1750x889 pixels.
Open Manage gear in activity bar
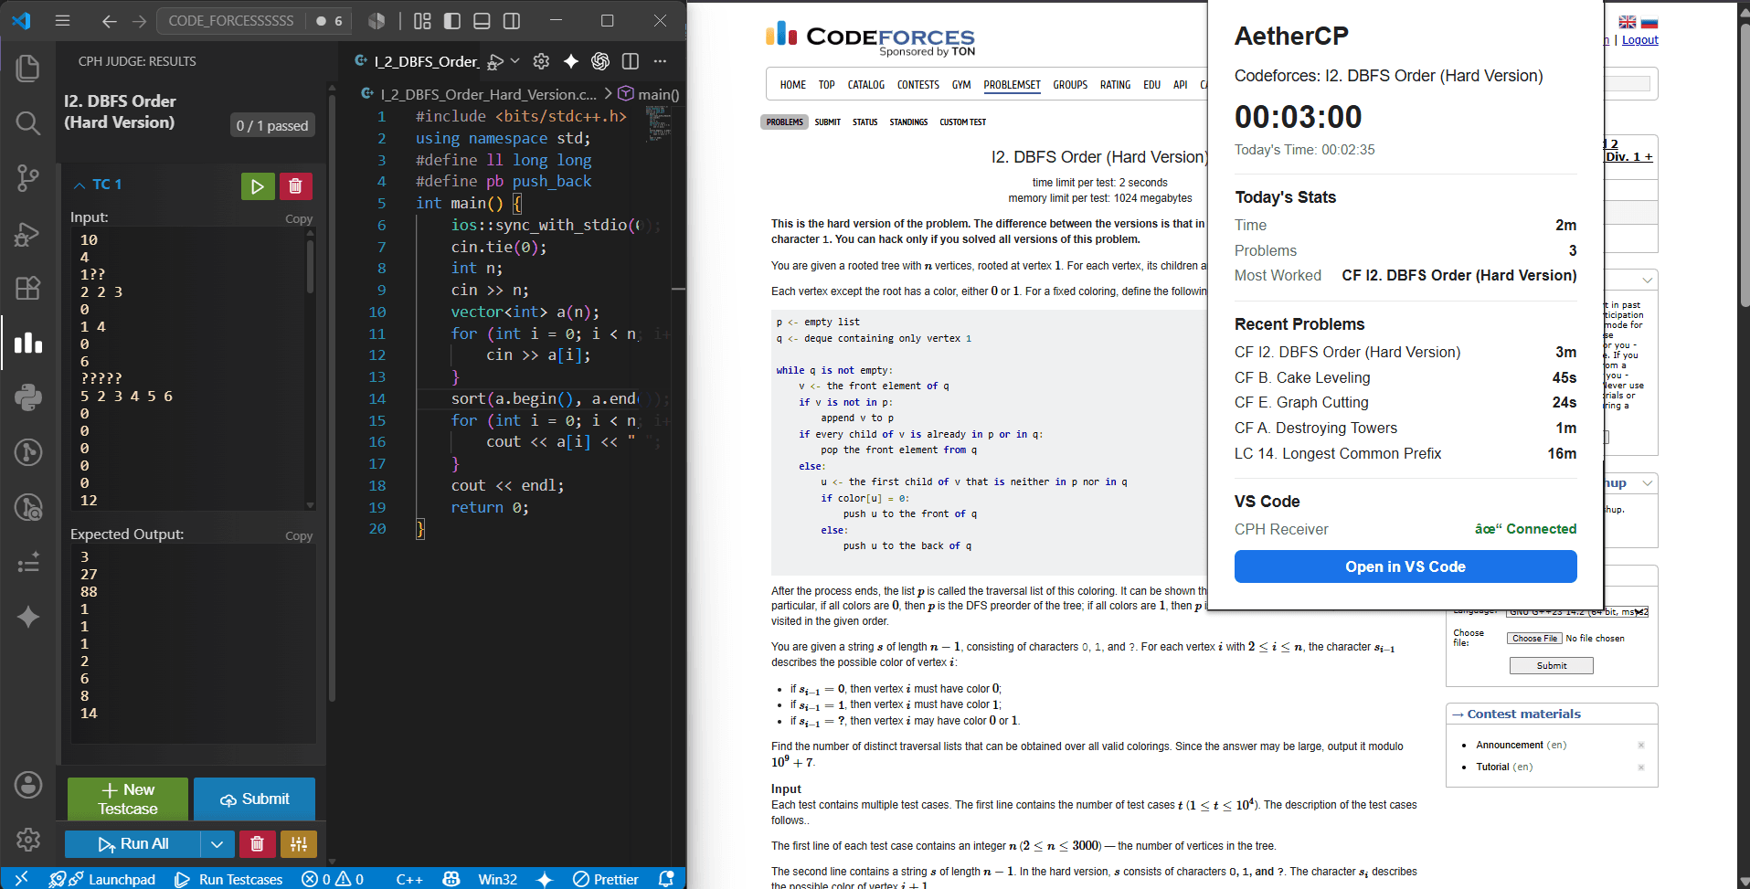tap(27, 839)
